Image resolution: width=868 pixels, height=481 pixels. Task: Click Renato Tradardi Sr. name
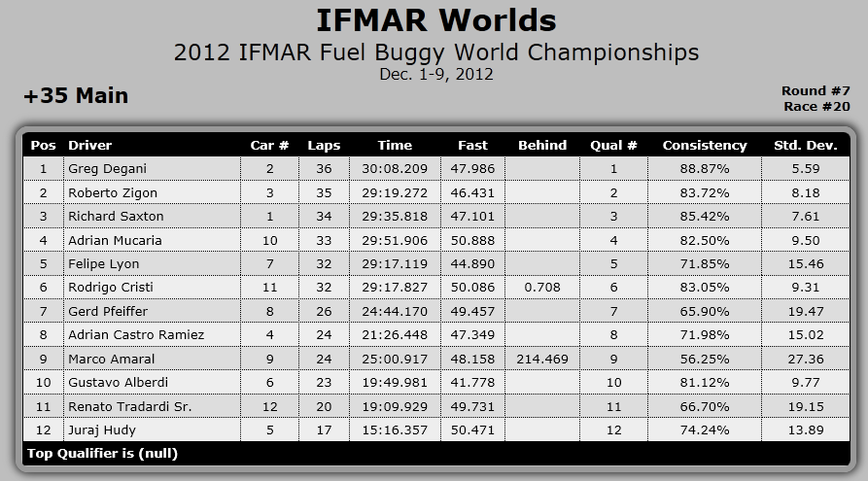[x=130, y=406]
